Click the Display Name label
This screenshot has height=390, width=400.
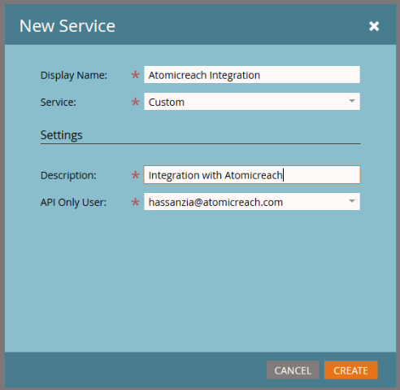pyautogui.click(x=74, y=75)
